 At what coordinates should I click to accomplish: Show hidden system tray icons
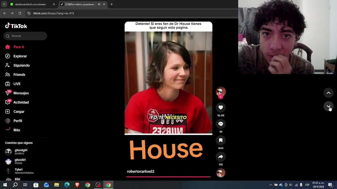[271, 185]
